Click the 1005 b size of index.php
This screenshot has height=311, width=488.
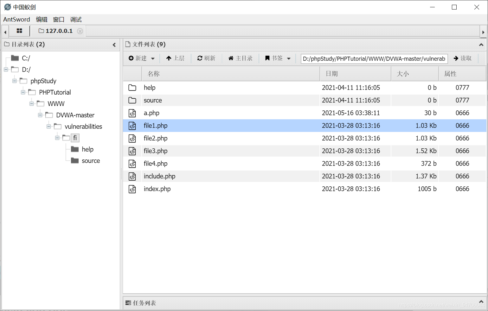(x=427, y=189)
